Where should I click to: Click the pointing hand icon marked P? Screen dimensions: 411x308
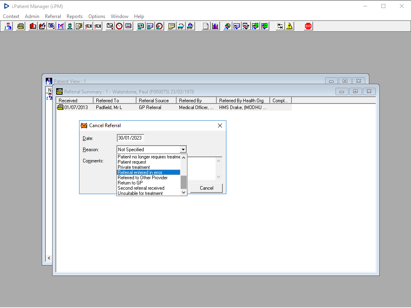(98, 26)
